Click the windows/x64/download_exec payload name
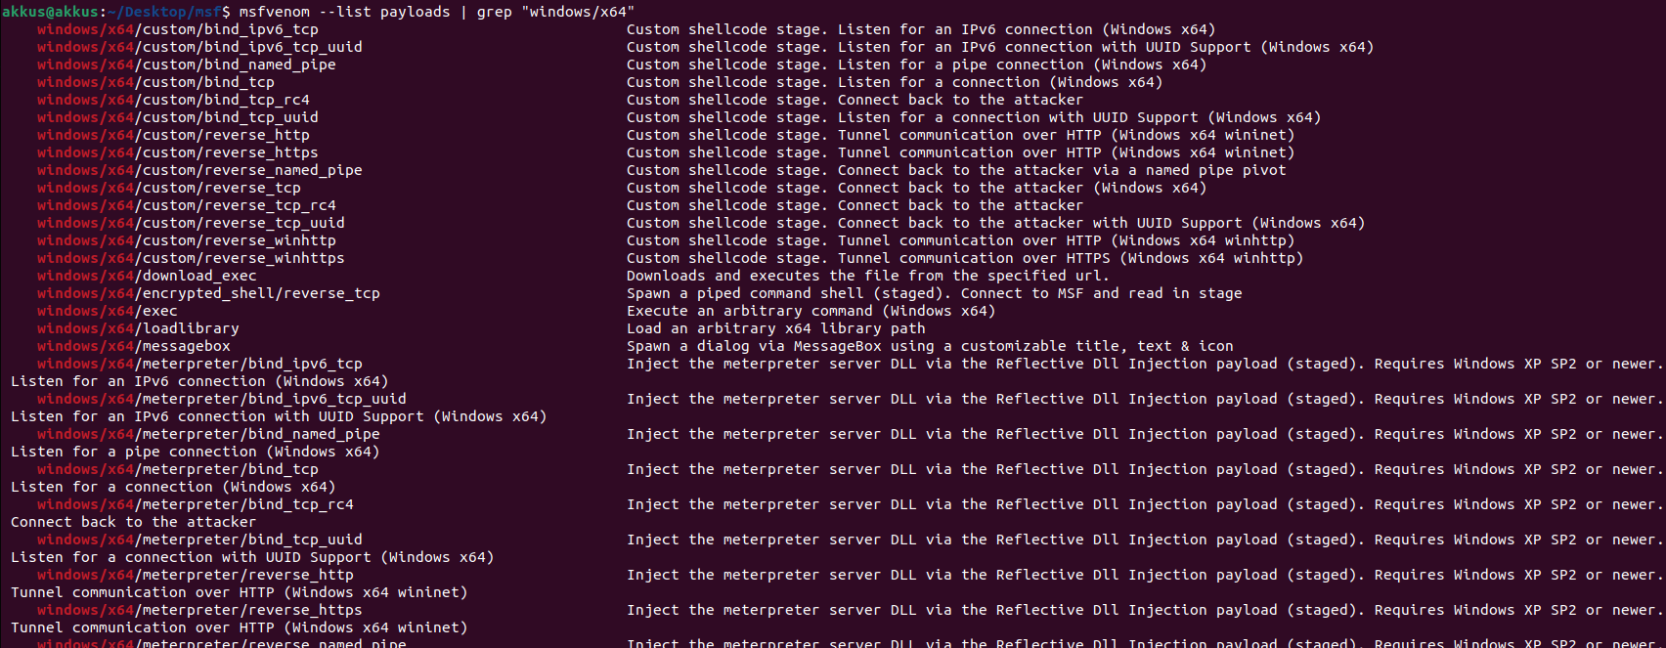The width and height of the screenshot is (1666, 648). pos(147,276)
